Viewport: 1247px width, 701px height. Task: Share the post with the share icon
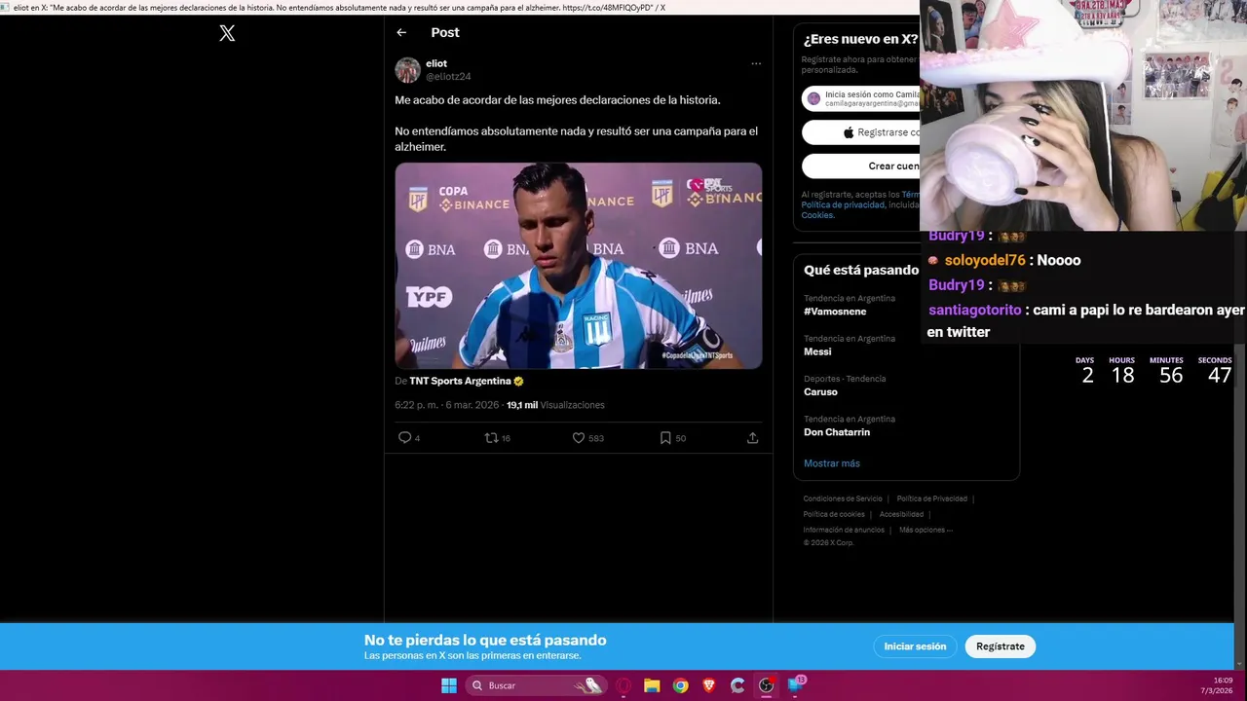coord(752,438)
